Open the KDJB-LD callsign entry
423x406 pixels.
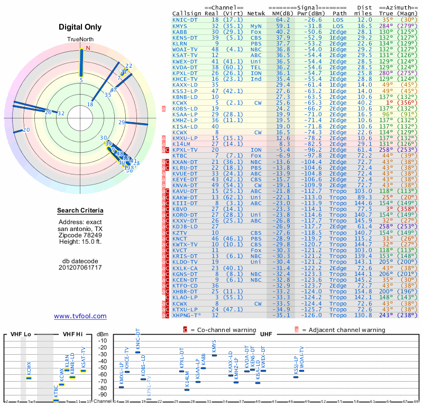[185, 227]
